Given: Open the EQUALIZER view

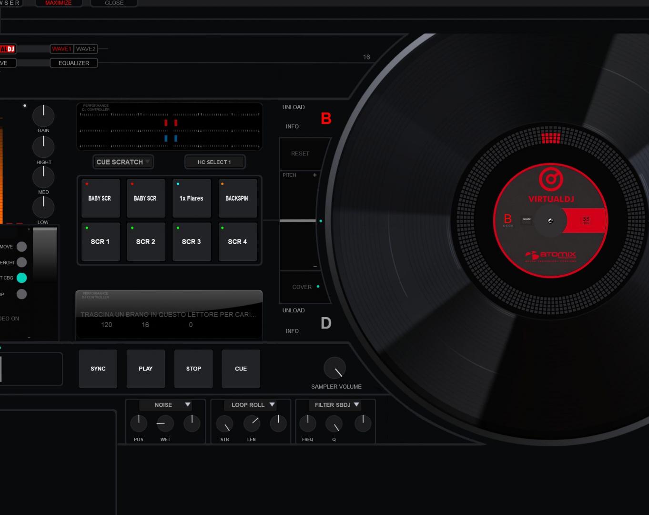Looking at the screenshot, I should pyautogui.click(x=74, y=62).
